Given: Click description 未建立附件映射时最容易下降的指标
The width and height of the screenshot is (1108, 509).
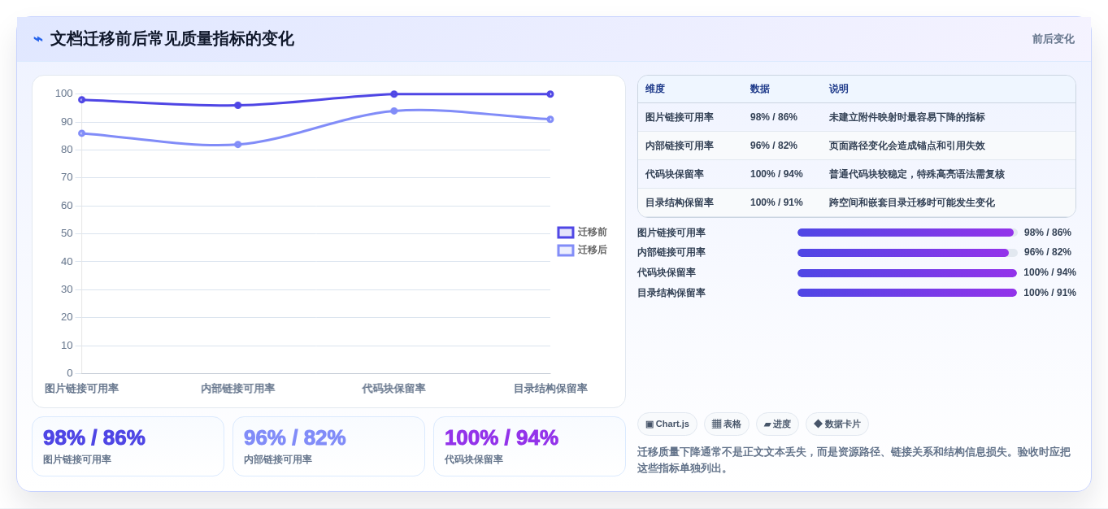Looking at the screenshot, I should [x=907, y=118].
